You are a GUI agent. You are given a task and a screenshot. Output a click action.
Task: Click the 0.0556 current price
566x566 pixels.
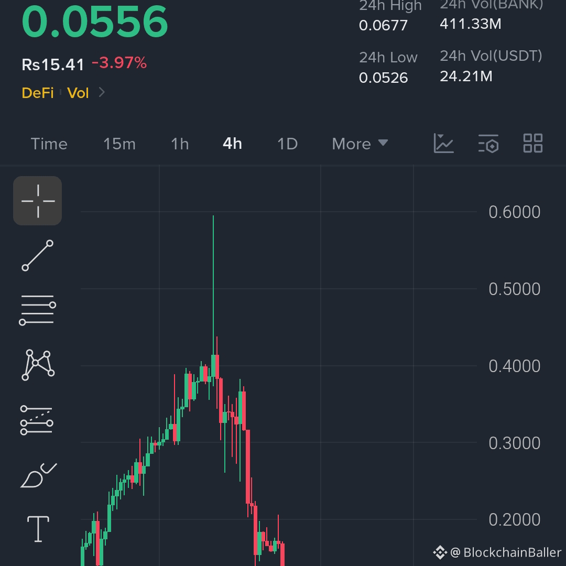click(x=95, y=21)
